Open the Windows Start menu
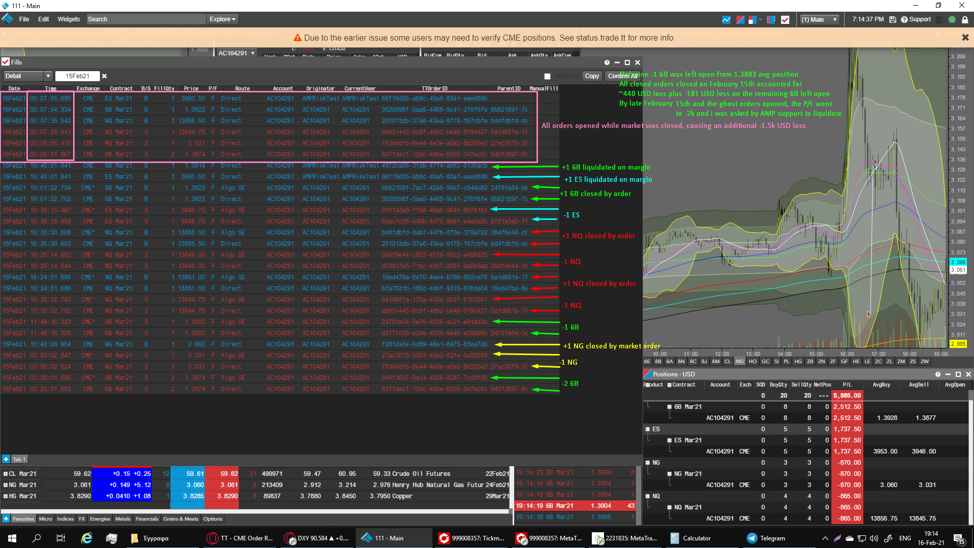 point(12,538)
